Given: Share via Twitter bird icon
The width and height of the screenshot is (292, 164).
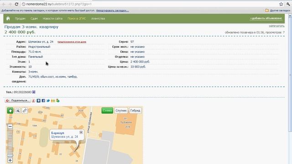Looking at the screenshot, I should point(48,101).
